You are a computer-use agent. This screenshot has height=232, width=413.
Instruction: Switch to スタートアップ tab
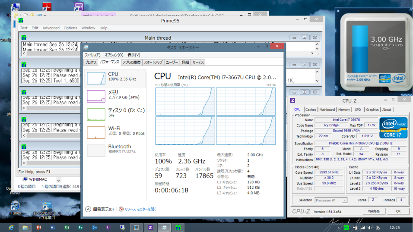[153, 63]
